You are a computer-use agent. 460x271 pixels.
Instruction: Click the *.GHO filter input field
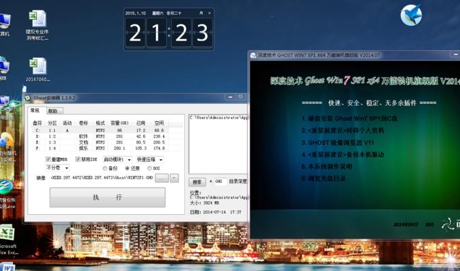(217, 182)
